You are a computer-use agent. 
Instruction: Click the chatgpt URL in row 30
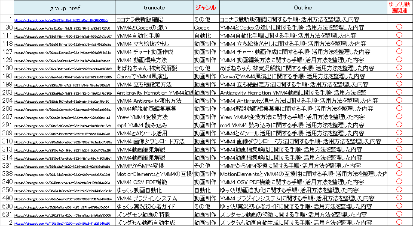pyautogui.click(x=62, y=28)
